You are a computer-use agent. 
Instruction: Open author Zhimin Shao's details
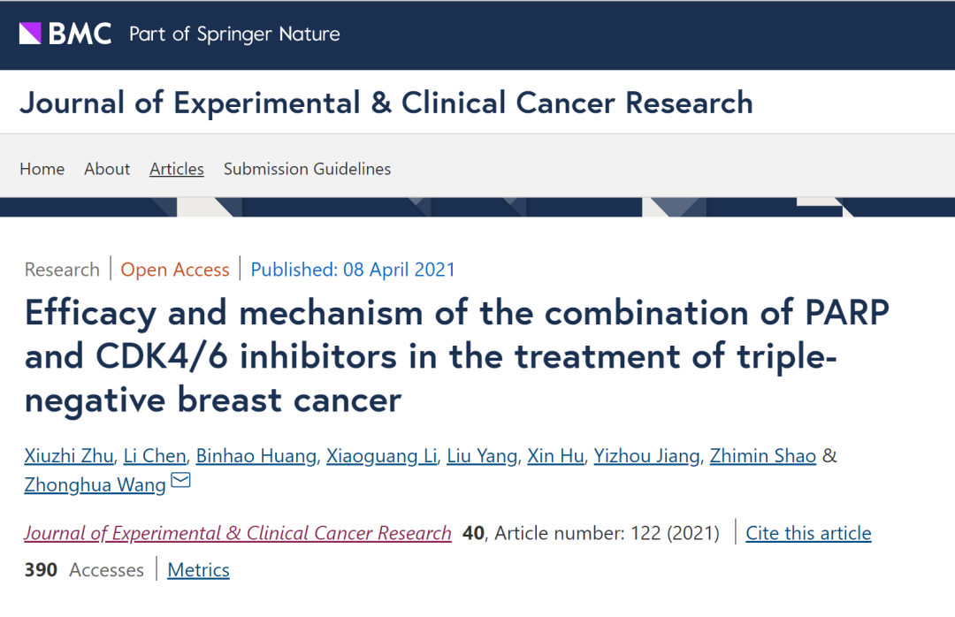point(764,456)
